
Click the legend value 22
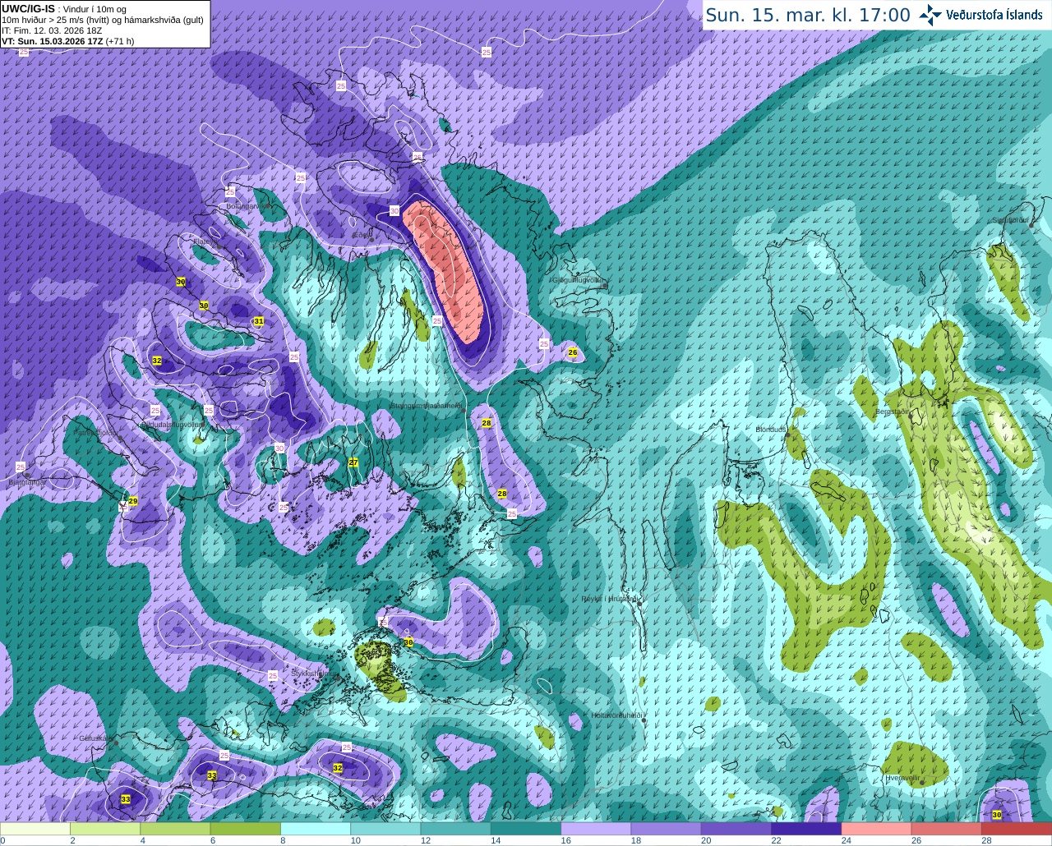[x=776, y=840]
